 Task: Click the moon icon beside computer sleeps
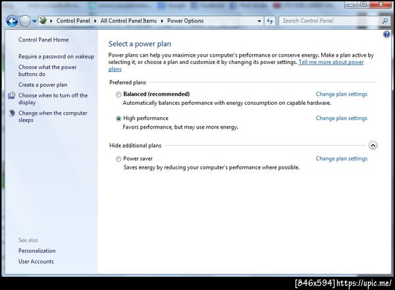coord(11,113)
